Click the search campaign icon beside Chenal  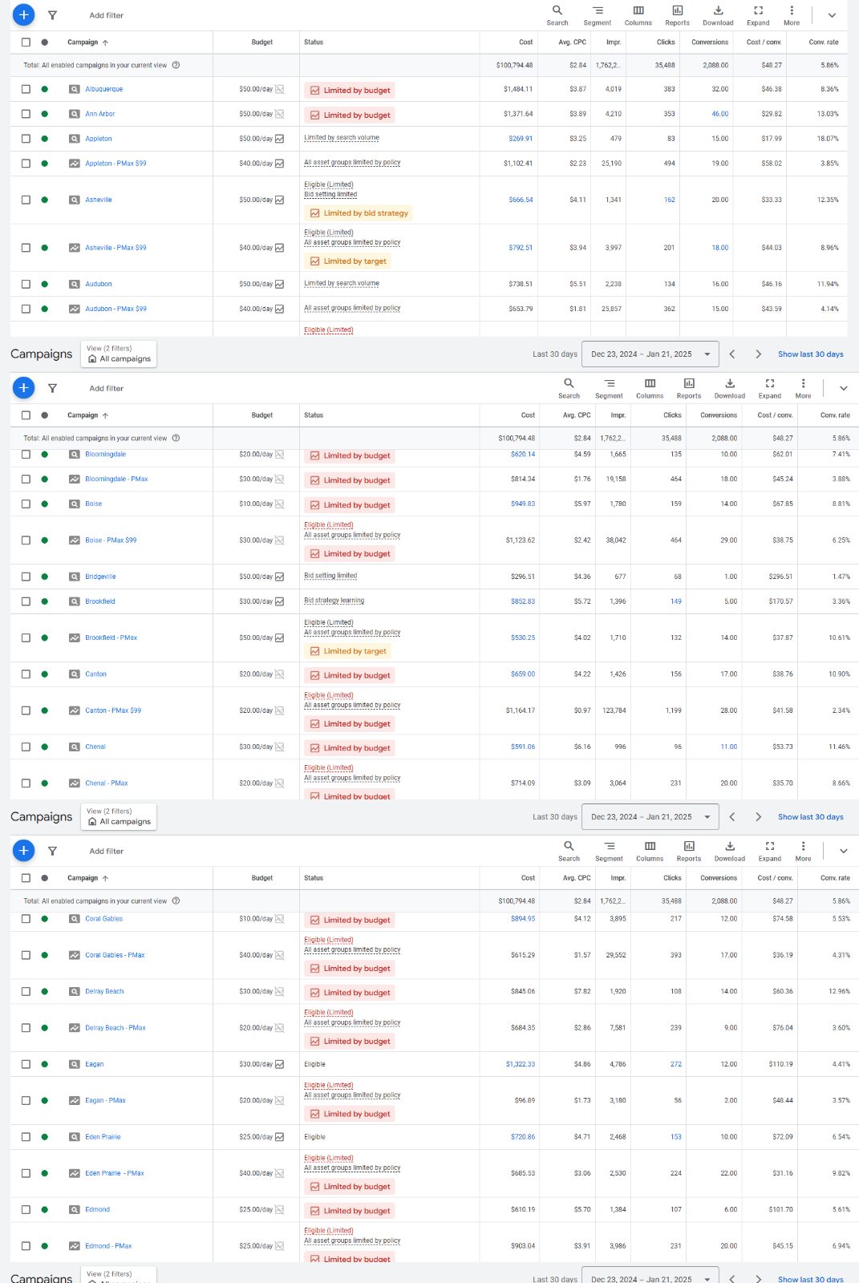pos(74,747)
